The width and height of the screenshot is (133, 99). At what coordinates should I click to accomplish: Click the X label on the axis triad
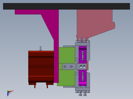13,91
